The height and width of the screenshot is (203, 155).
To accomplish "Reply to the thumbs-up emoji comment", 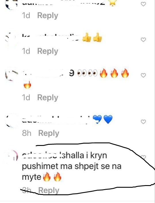I will click(48, 51).
